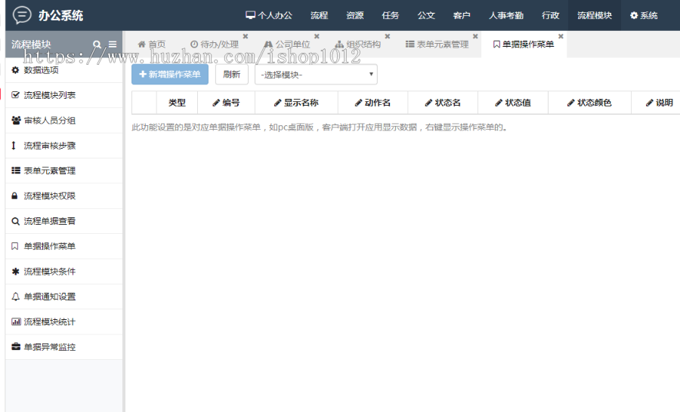Open the 资源 top menu
The width and height of the screenshot is (680, 412).
click(x=355, y=15)
